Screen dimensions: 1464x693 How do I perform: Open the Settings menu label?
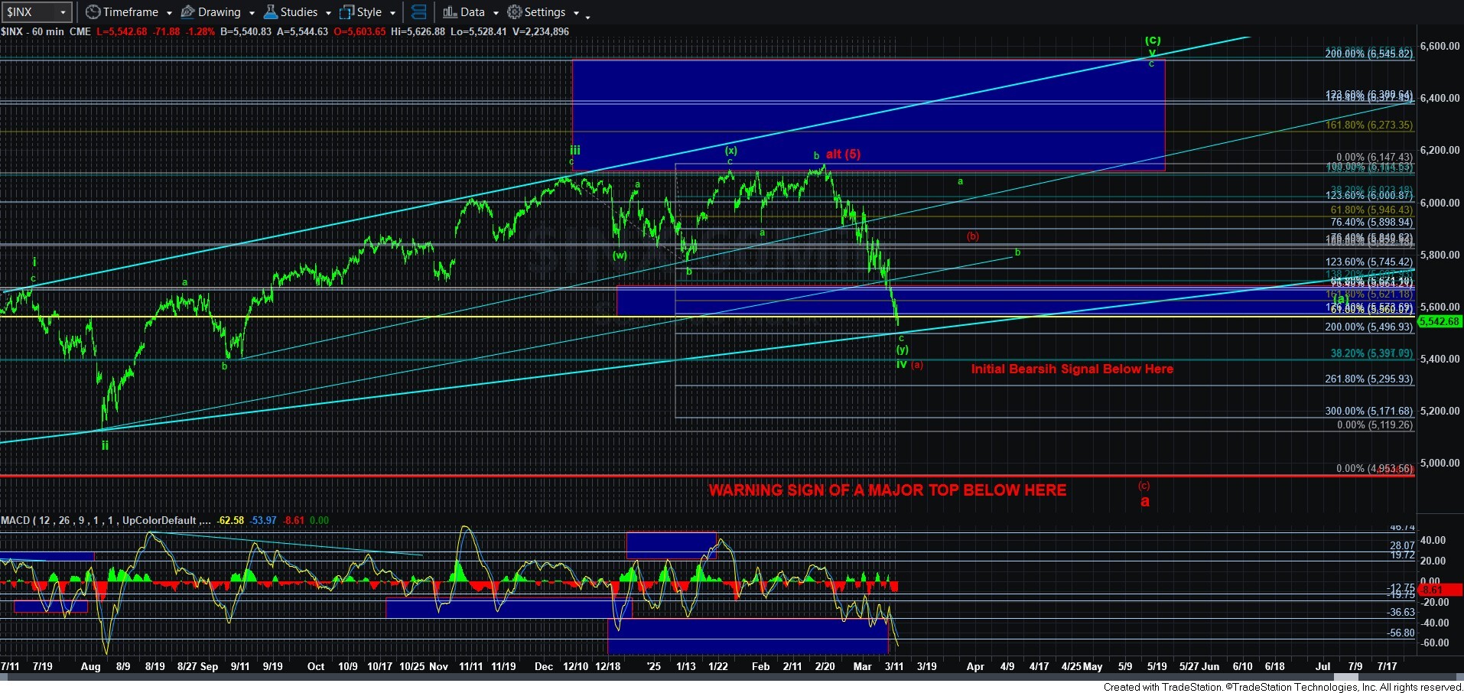[x=545, y=12]
